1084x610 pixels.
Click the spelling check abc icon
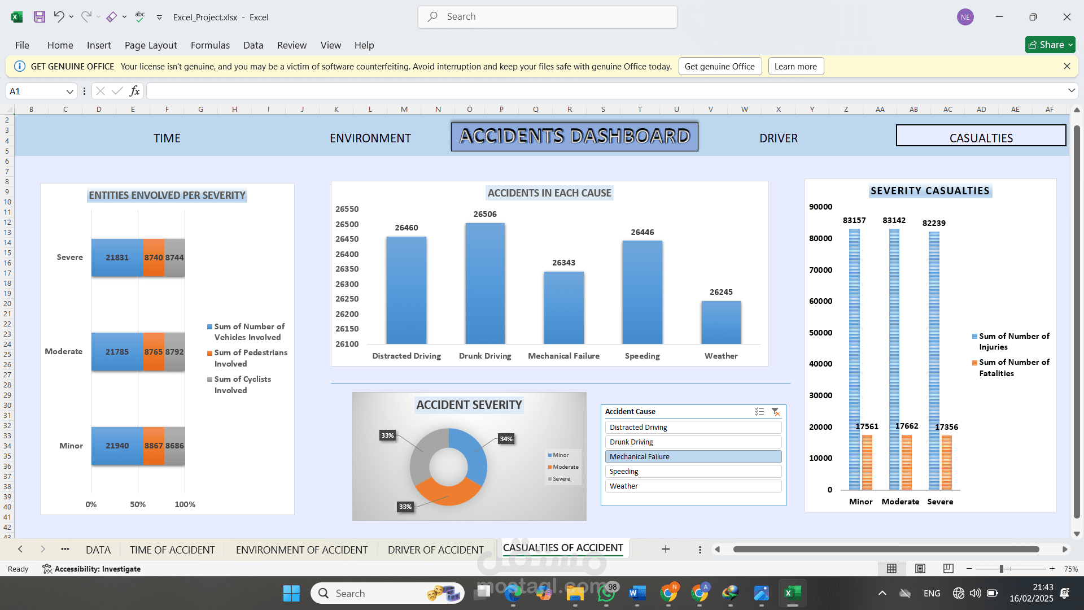[x=140, y=17]
